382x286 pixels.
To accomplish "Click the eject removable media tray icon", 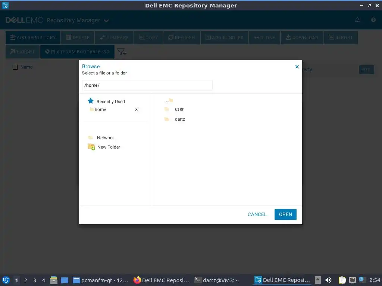I will pyautogui.click(x=318, y=280).
